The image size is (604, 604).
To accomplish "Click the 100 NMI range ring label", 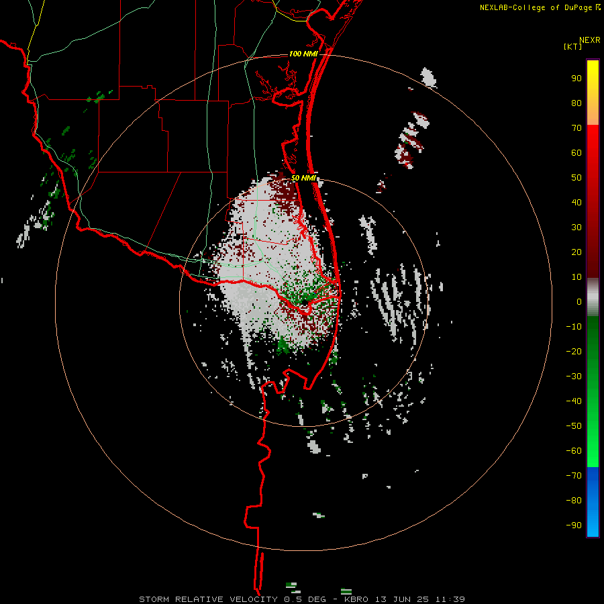I will click(x=303, y=54).
